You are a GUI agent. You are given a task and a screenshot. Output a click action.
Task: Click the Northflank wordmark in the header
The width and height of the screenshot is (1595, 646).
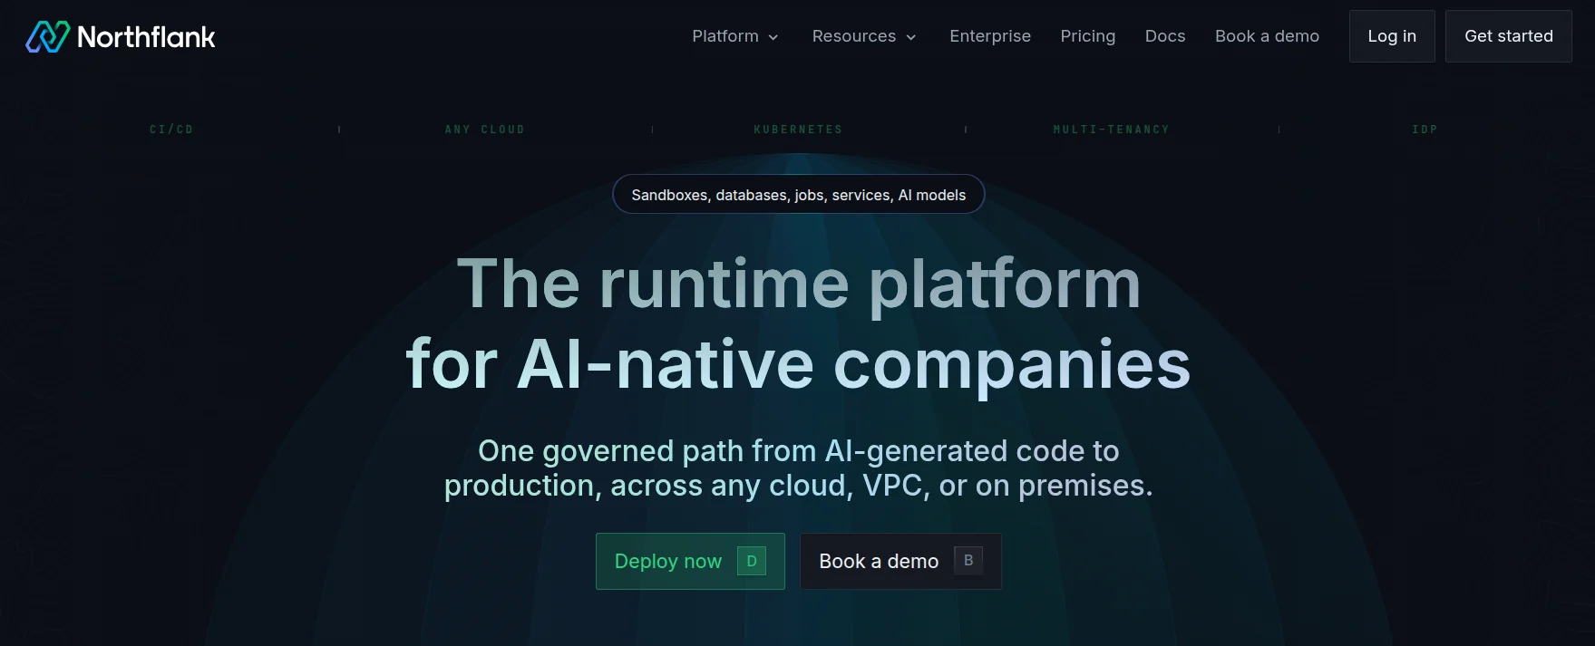(x=146, y=37)
